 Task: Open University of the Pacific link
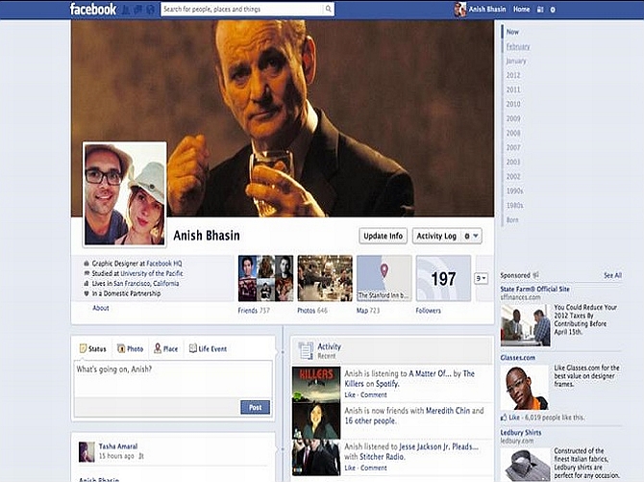(x=152, y=273)
